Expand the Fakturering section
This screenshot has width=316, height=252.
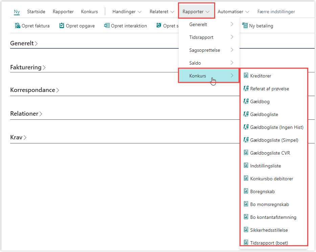28,67
